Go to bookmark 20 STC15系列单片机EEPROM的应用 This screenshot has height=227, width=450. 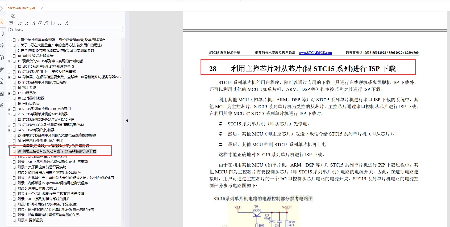pos(44,109)
